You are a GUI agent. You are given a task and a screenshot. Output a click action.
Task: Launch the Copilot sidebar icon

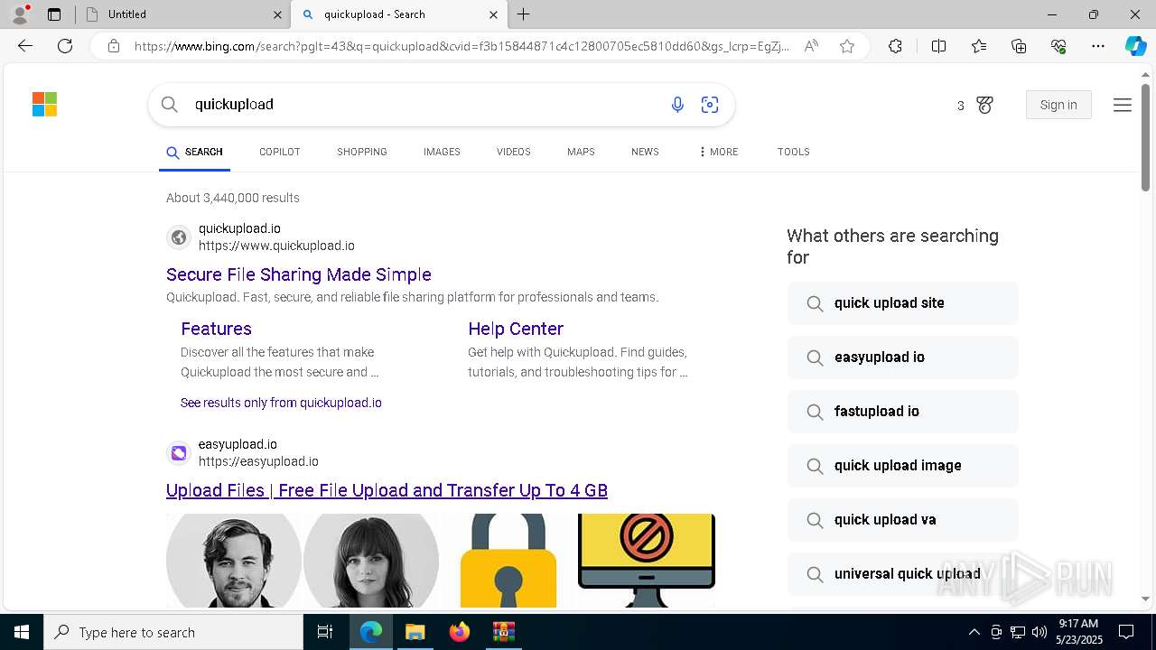tap(1135, 46)
